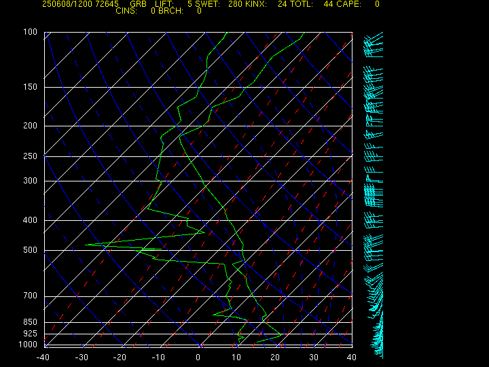Click the positive 40 temperature axis label
This screenshot has width=489, height=367.
(352, 357)
